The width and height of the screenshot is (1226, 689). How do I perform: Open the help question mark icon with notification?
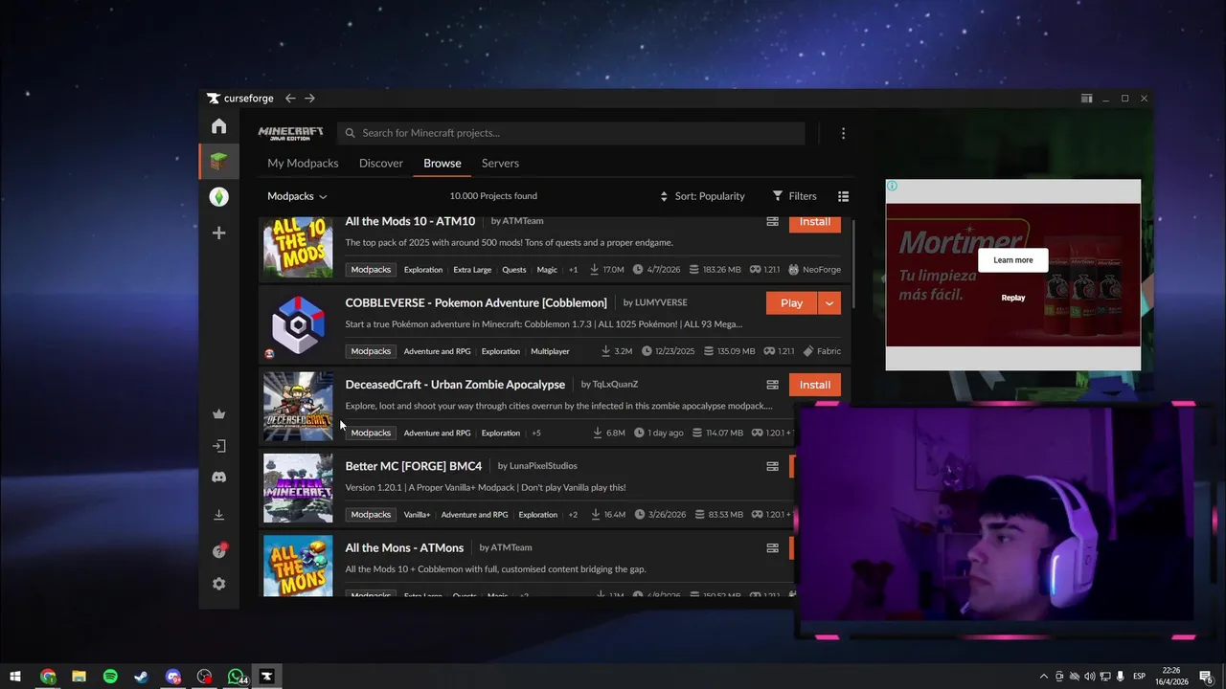[x=218, y=551]
